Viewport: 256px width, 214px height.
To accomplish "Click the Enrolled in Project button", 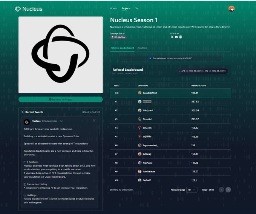I will click(61, 99).
